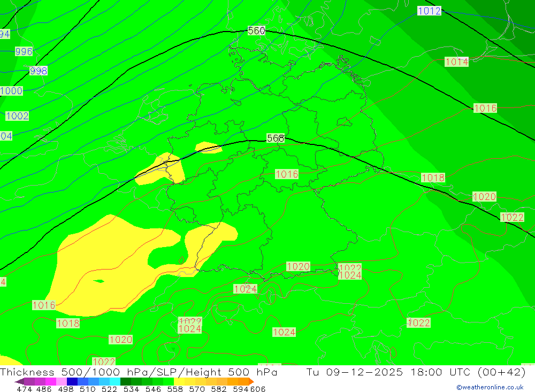Click the 560 height contour label
The width and height of the screenshot is (535, 392).
click(256, 30)
